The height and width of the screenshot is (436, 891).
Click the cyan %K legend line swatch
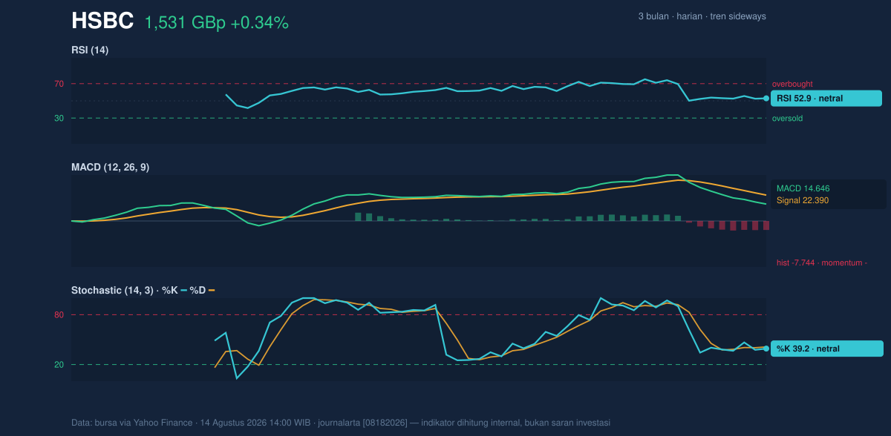(183, 290)
